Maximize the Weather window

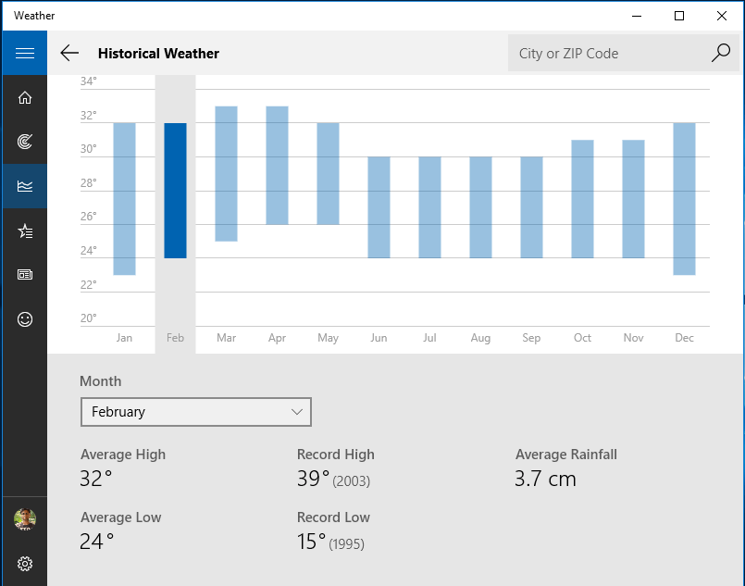(679, 16)
